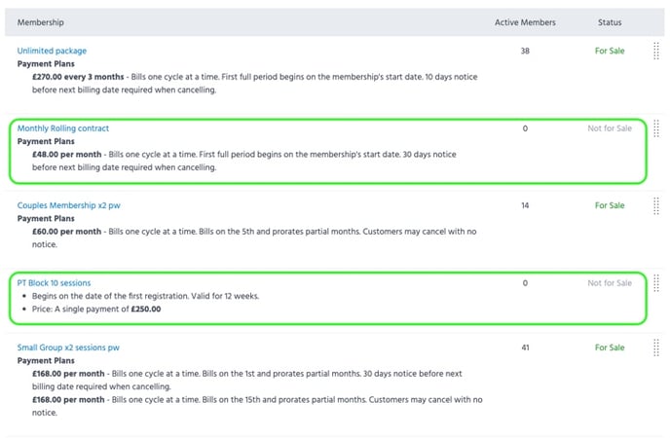Click Not for Sale status of PT Block
This screenshot has width=670, height=438.
click(610, 283)
